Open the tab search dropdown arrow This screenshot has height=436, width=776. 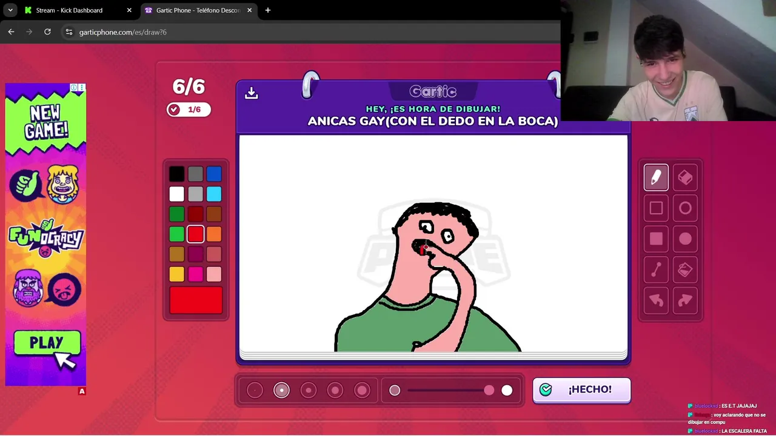pyautogui.click(x=10, y=10)
